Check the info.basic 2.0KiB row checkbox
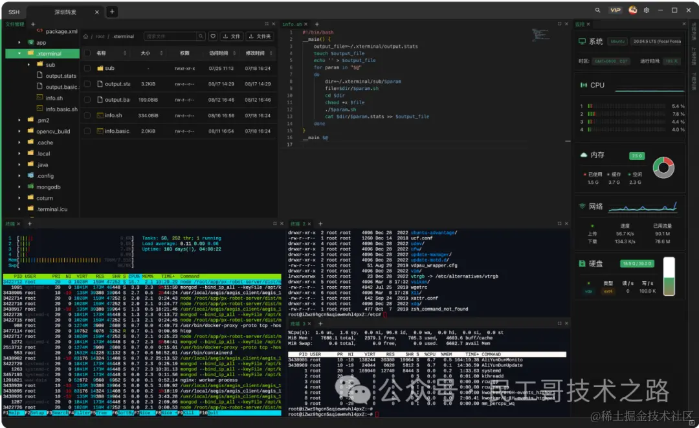Image resolution: width=699 pixels, height=428 pixels. tap(87, 131)
